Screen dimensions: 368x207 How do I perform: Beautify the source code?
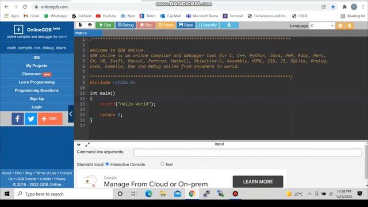(x=208, y=25)
